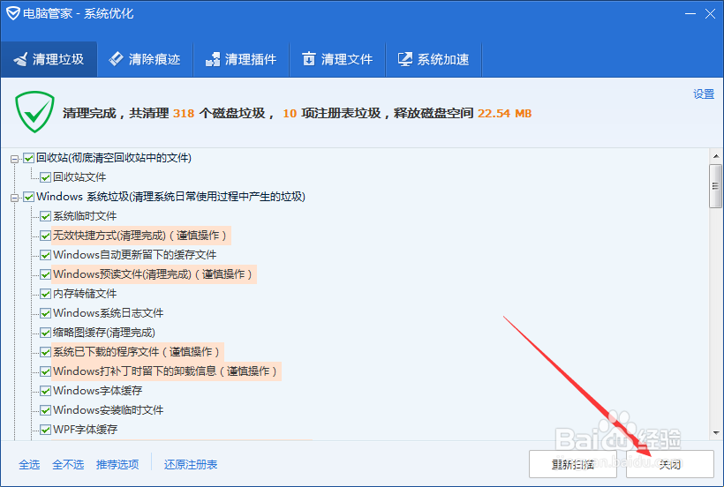724x487 pixels.
Task: Click the trash bin icon on 清理文件 tab
Action: click(308, 59)
